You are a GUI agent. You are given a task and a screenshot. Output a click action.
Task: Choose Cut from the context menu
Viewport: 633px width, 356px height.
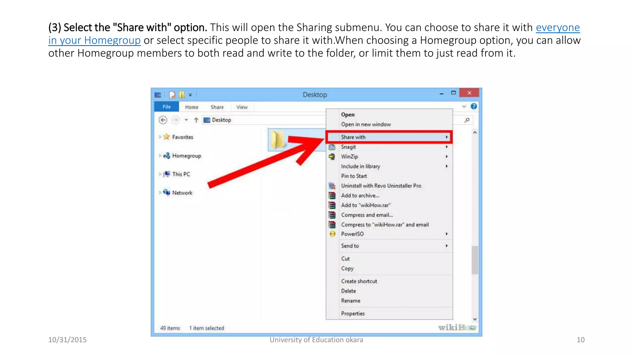[x=389, y=259]
